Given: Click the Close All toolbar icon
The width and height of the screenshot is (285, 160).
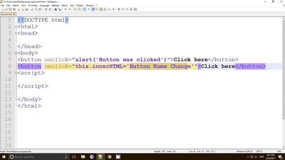Looking at the screenshot, I should [23, 9].
